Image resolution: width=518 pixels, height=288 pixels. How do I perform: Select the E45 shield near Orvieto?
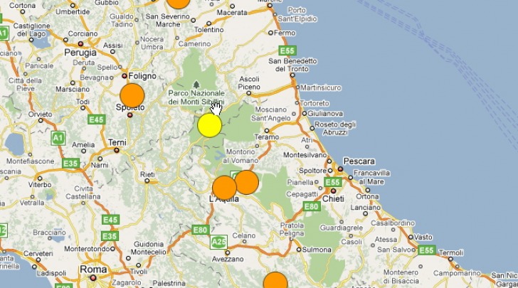(x=97, y=119)
